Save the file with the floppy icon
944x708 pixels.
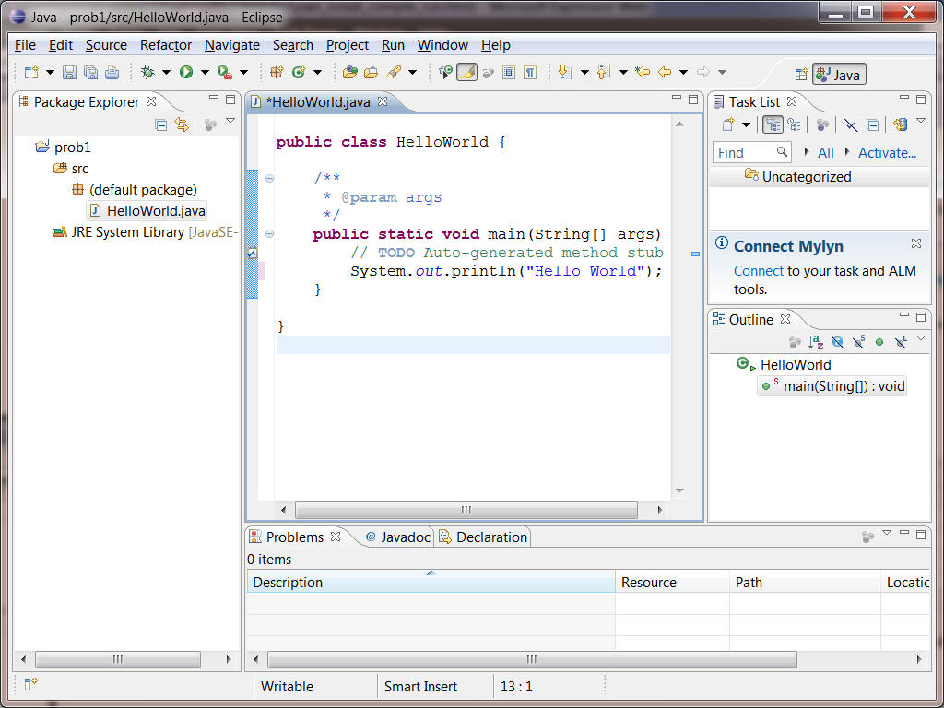[x=69, y=73]
